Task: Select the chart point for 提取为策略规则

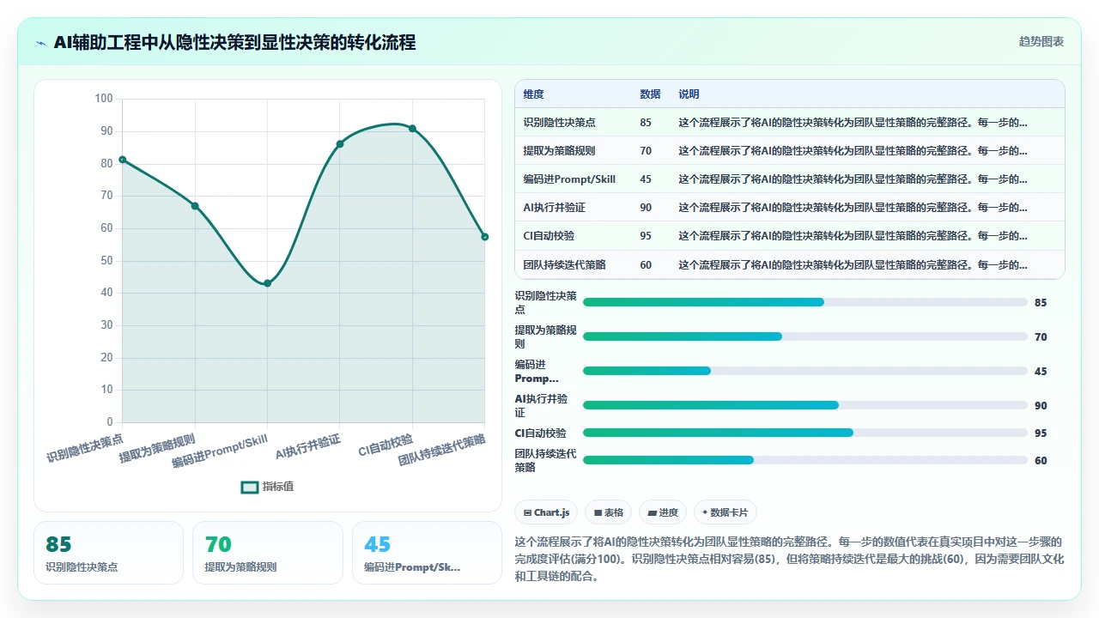Action: click(x=195, y=206)
